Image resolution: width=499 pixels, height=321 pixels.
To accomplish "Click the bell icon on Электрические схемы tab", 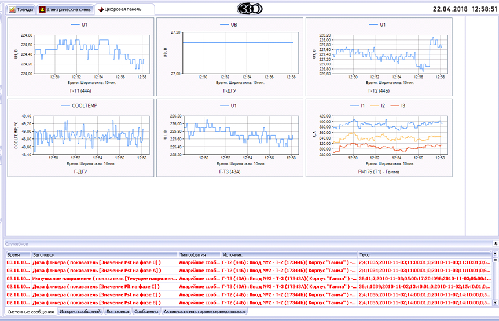I will [x=42, y=9].
